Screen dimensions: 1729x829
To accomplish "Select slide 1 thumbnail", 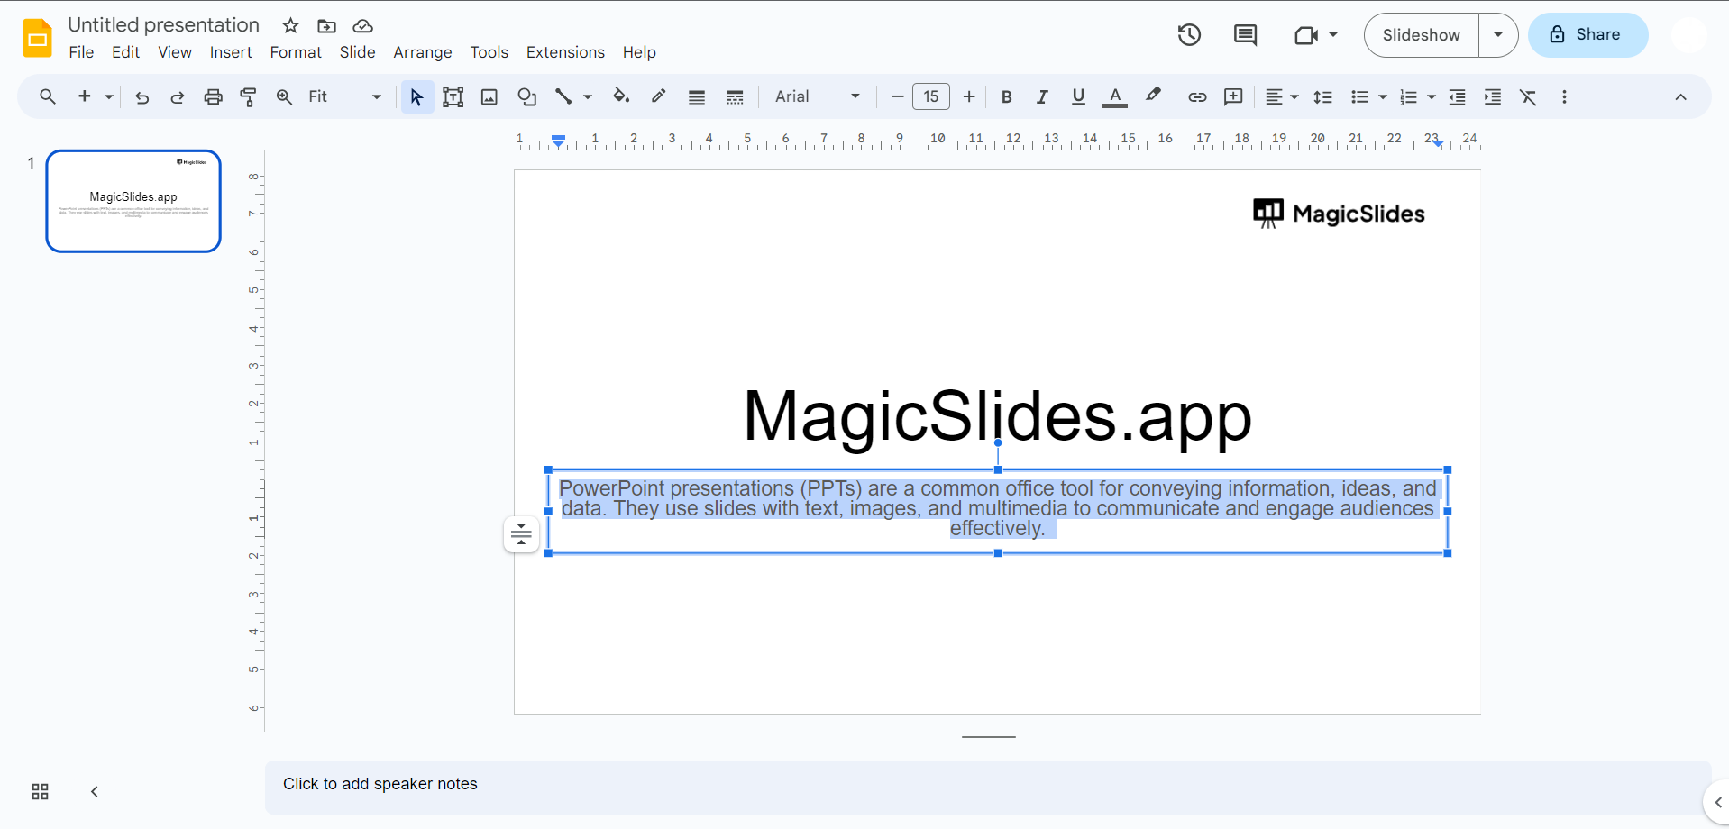I will click(133, 201).
